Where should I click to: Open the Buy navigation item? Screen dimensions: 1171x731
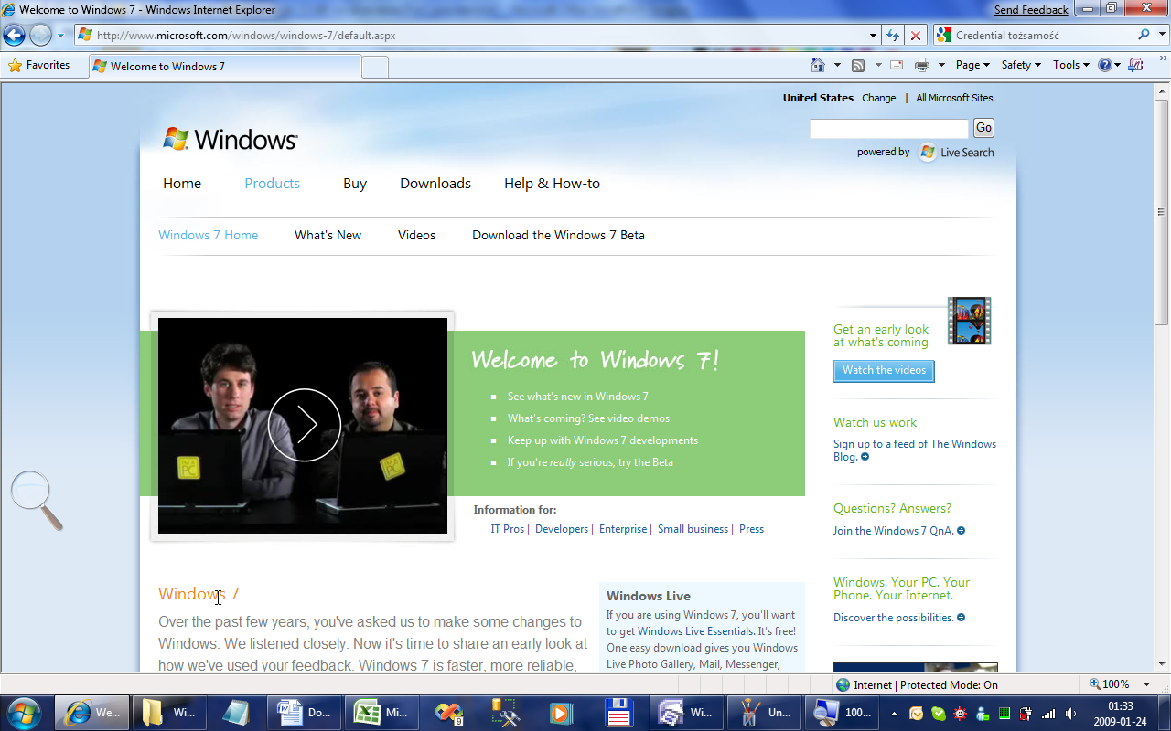click(x=355, y=184)
